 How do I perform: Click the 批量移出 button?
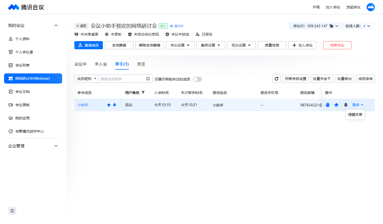click(345, 79)
